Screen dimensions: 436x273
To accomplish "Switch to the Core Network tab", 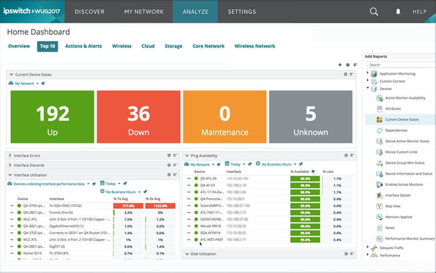I will 208,46.
